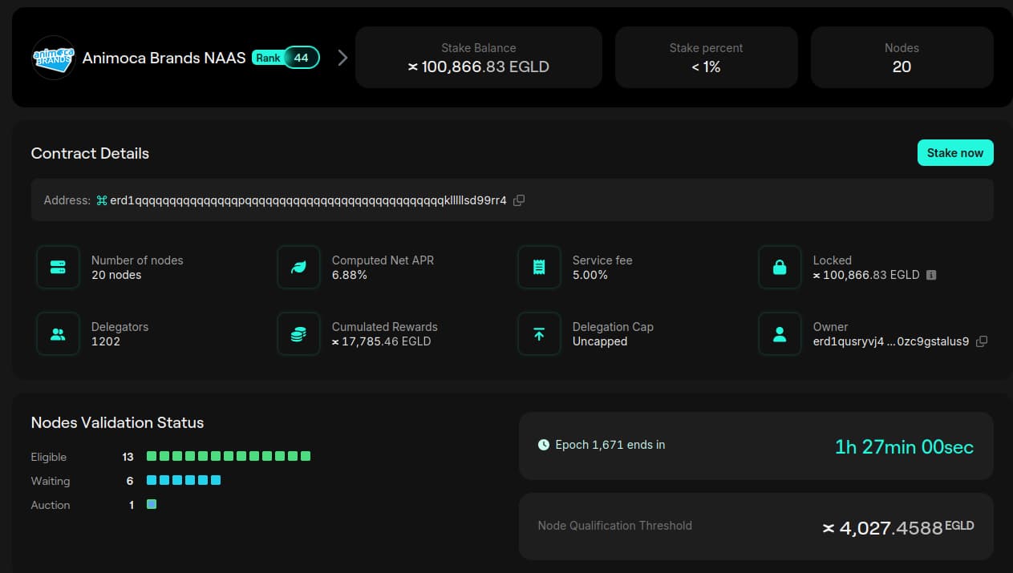Screen dimensions: 1013x573
Task: Expand the chevron next to Rank badge
Action: (342, 58)
